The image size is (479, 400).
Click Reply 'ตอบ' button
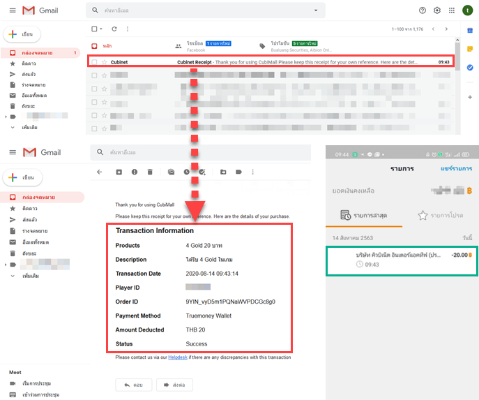point(133,385)
